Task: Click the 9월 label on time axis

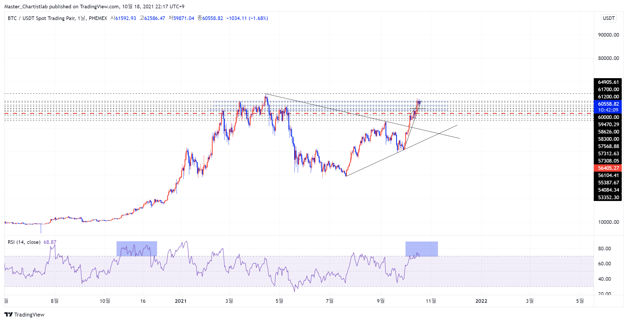Action: pyautogui.click(x=381, y=301)
